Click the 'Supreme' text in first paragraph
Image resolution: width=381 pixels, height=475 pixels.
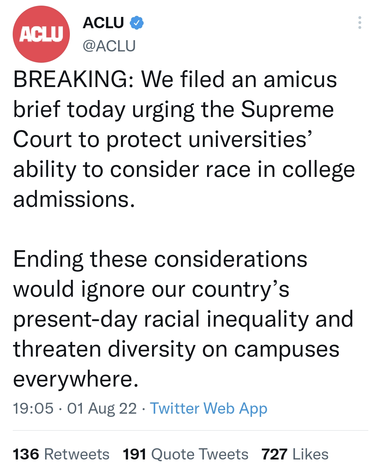point(287,109)
